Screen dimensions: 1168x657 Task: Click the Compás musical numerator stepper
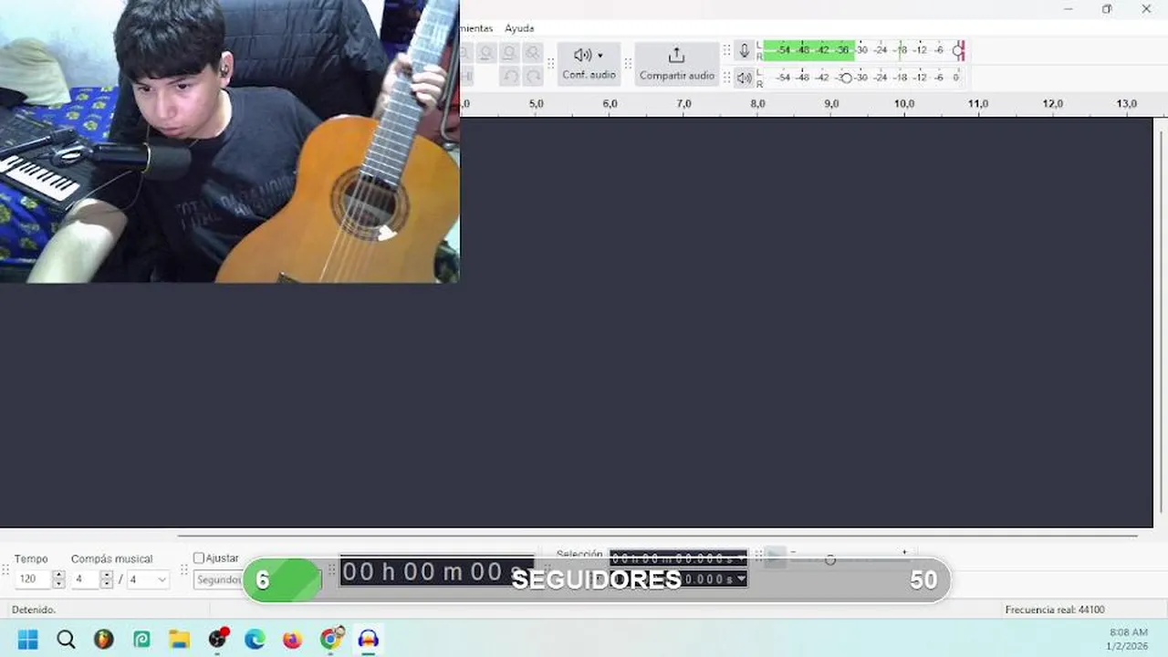107,579
